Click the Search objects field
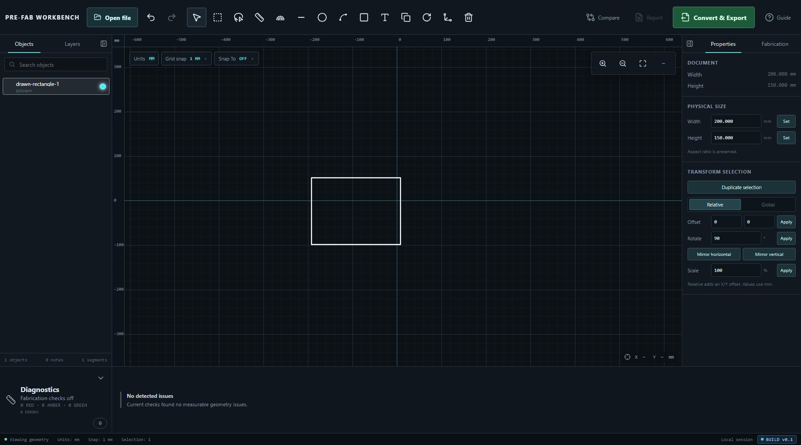This screenshot has height=445, width=801. tap(56, 65)
